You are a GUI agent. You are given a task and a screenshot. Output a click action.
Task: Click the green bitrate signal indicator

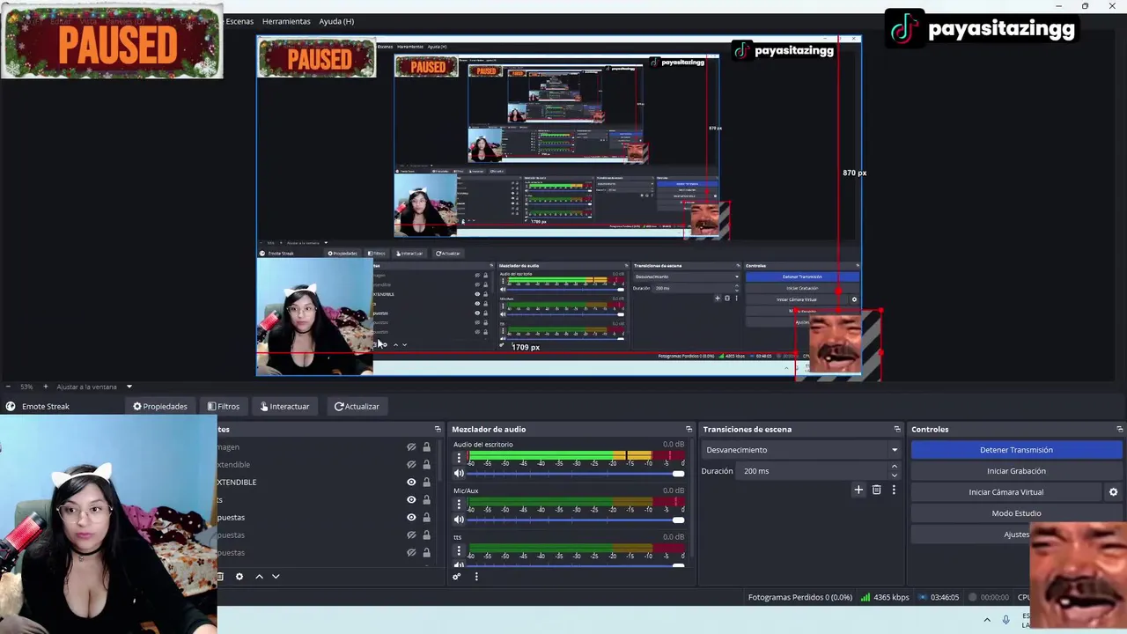[x=865, y=597]
